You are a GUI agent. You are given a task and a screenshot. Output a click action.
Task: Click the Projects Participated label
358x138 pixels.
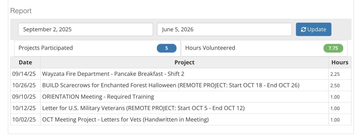[x=46, y=48]
